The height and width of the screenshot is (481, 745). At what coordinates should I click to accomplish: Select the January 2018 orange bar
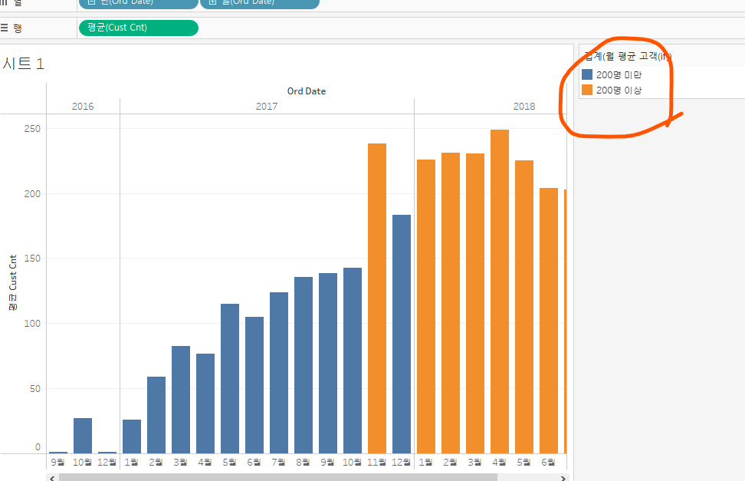point(426,306)
